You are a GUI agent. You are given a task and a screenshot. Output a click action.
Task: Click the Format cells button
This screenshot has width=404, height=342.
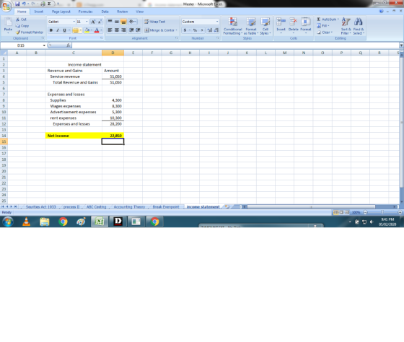point(306,25)
